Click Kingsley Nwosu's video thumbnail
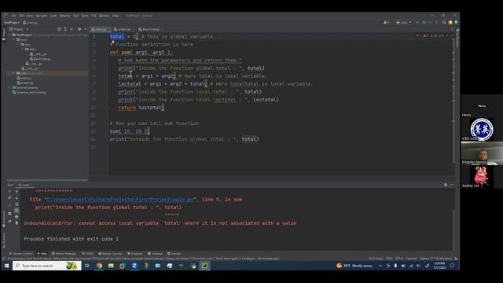 pos(482,153)
